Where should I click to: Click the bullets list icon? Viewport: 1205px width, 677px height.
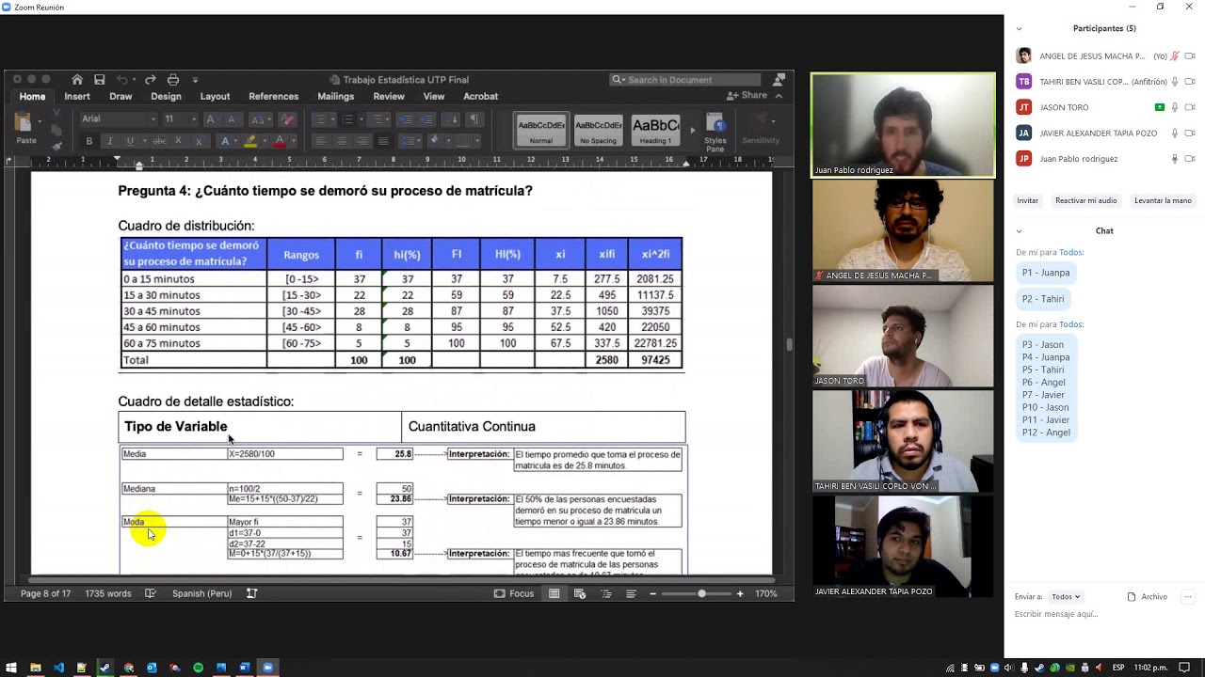319,119
